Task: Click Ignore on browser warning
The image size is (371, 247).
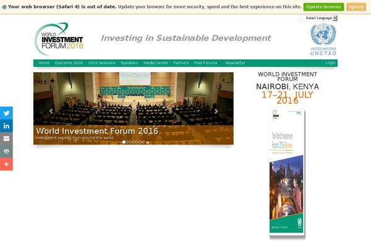Action: (x=356, y=7)
